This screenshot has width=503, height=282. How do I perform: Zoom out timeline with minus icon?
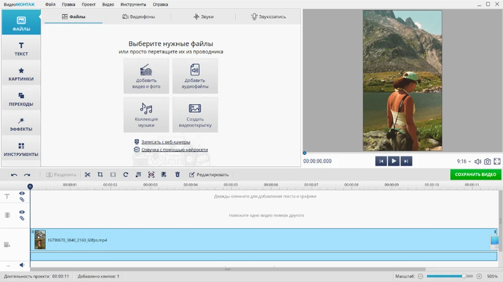click(x=421, y=276)
